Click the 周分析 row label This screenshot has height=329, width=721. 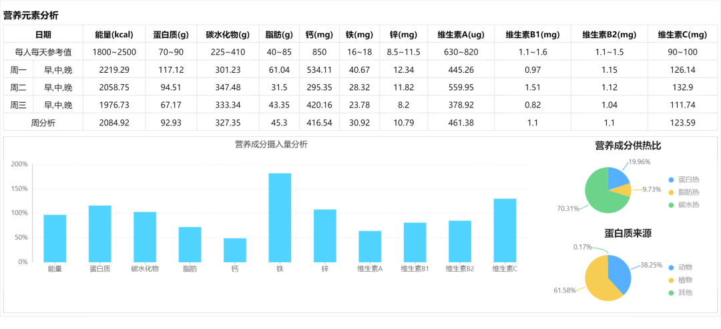(43, 123)
